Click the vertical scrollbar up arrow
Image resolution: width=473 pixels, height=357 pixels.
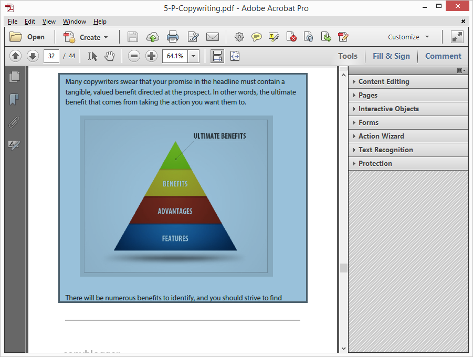tap(343, 75)
